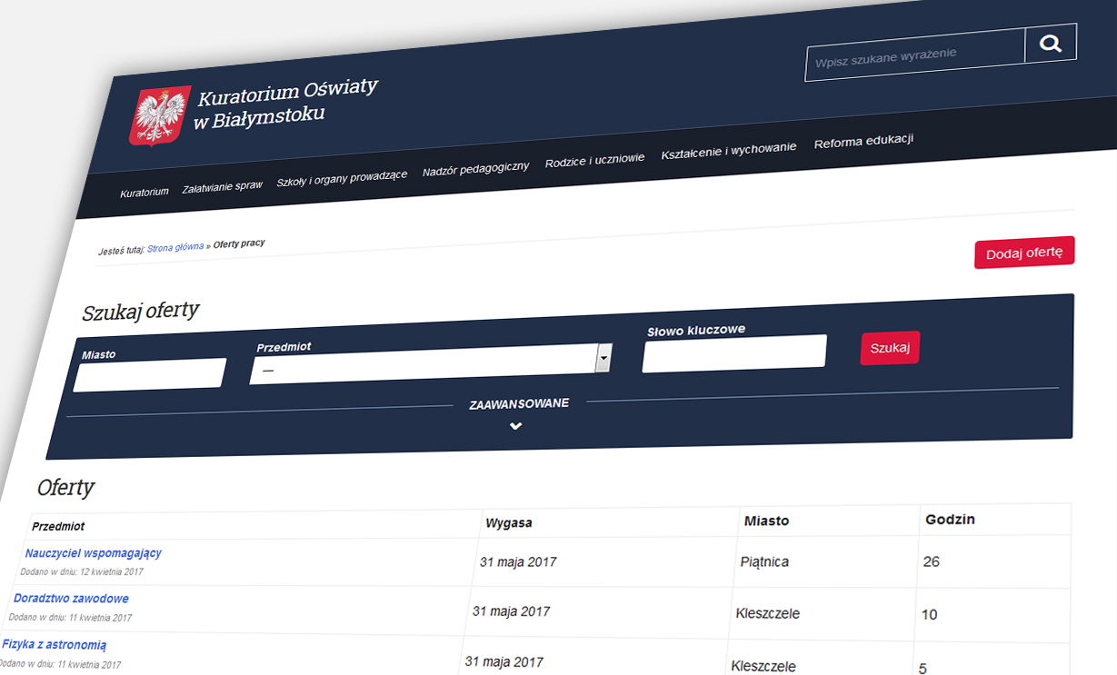This screenshot has height=675, width=1117.
Task: Open the Doradztwo zawodowe offer link
Action: click(71, 599)
